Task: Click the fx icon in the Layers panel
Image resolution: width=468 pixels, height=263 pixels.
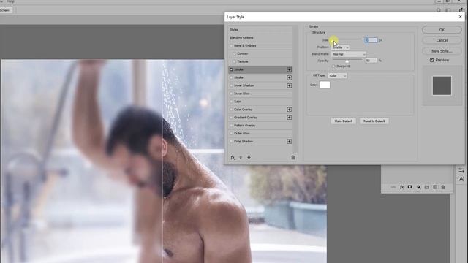Action: [402, 187]
